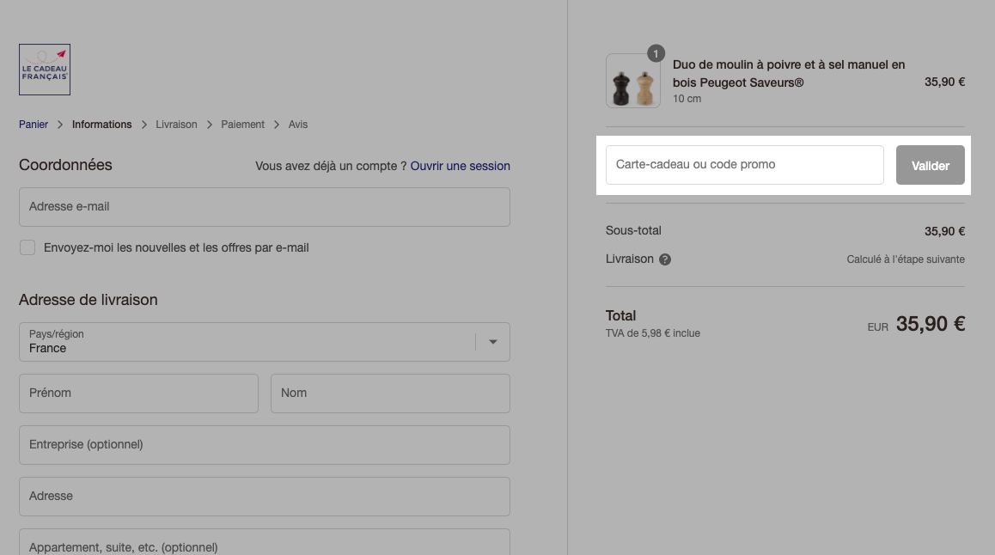Click the Livraison help question-mark icon
Image resolution: width=995 pixels, height=555 pixels.
tap(665, 259)
